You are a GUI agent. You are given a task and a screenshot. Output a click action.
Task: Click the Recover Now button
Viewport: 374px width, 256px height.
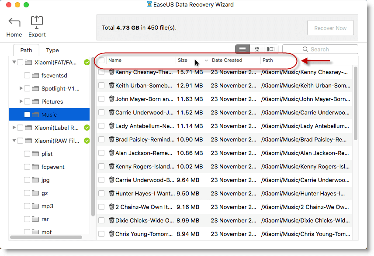(330, 28)
